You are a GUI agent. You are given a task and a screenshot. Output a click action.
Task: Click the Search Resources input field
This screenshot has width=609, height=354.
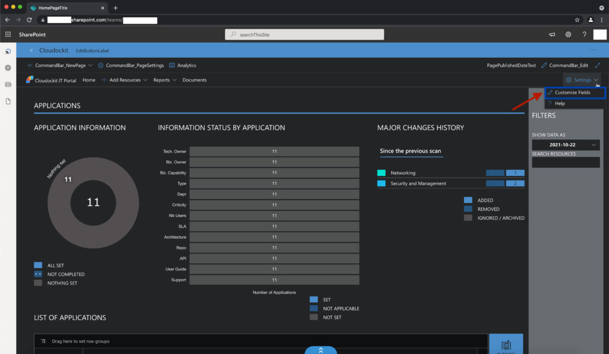pyautogui.click(x=566, y=163)
